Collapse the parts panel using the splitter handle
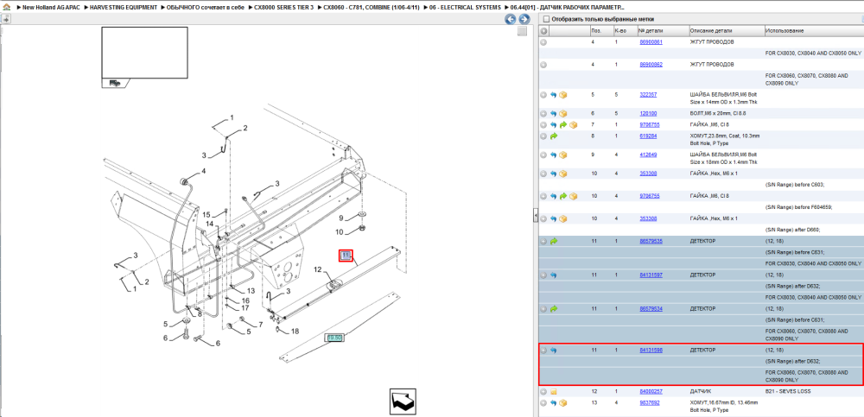Screen dimensions: 864x417 point(535,215)
